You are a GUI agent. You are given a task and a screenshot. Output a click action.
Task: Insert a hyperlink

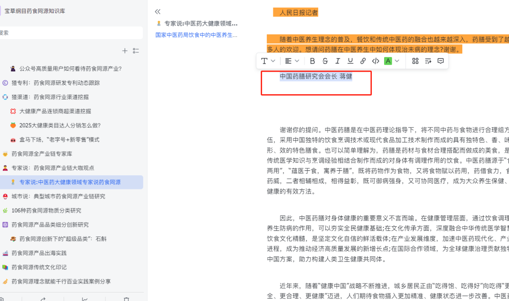362,61
